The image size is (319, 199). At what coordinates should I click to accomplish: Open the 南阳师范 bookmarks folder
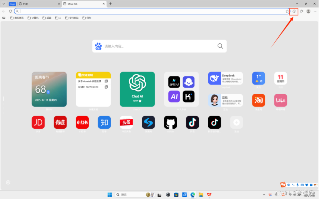click(17, 18)
